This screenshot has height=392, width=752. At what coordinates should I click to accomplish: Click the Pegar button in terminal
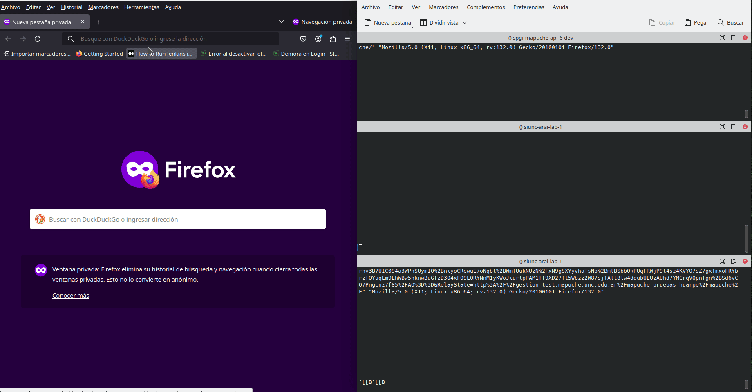tap(697, 22)
